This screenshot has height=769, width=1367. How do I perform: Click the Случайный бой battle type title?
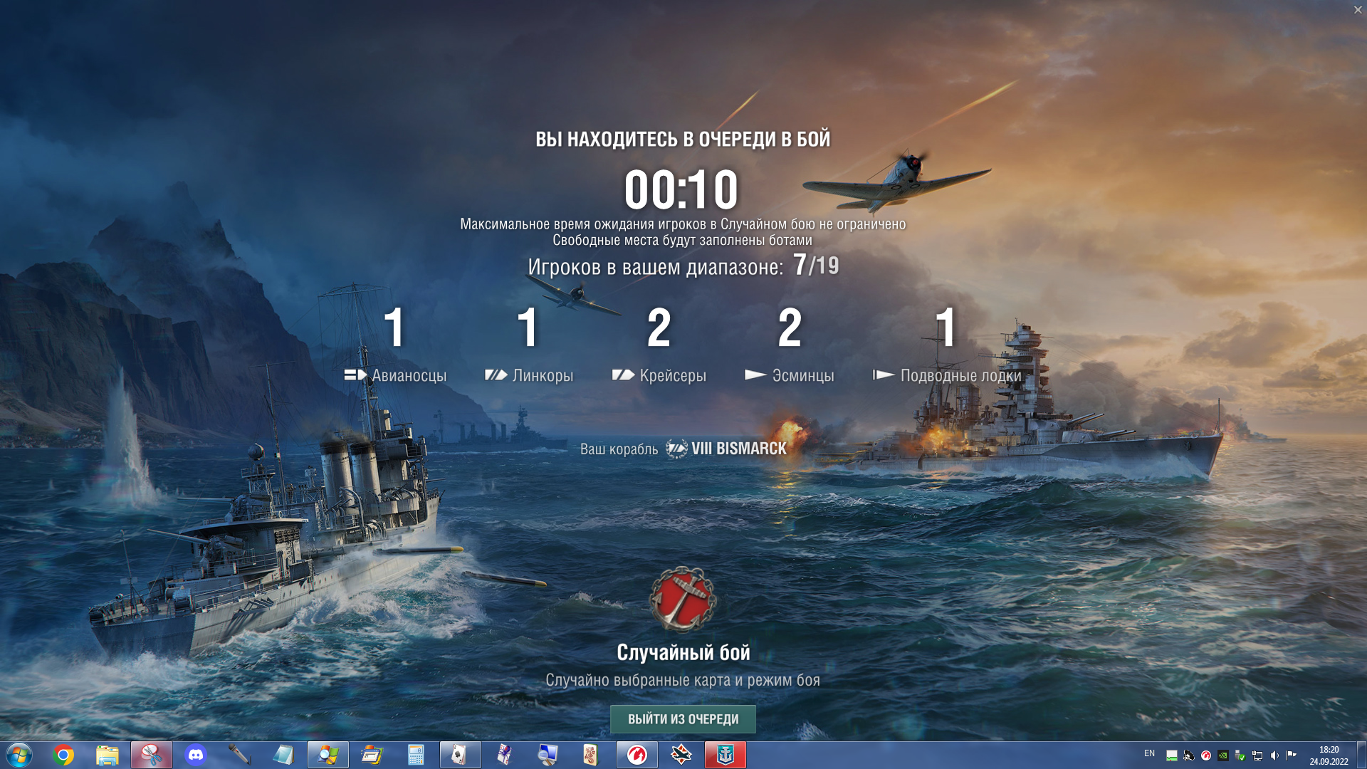(683, 652)
